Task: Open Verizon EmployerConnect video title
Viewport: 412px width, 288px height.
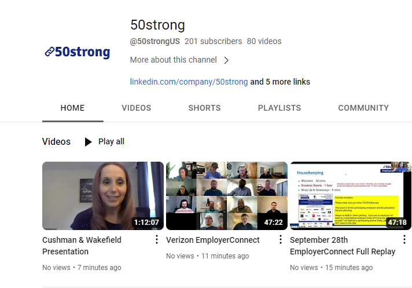Action: tap(213, 240)
